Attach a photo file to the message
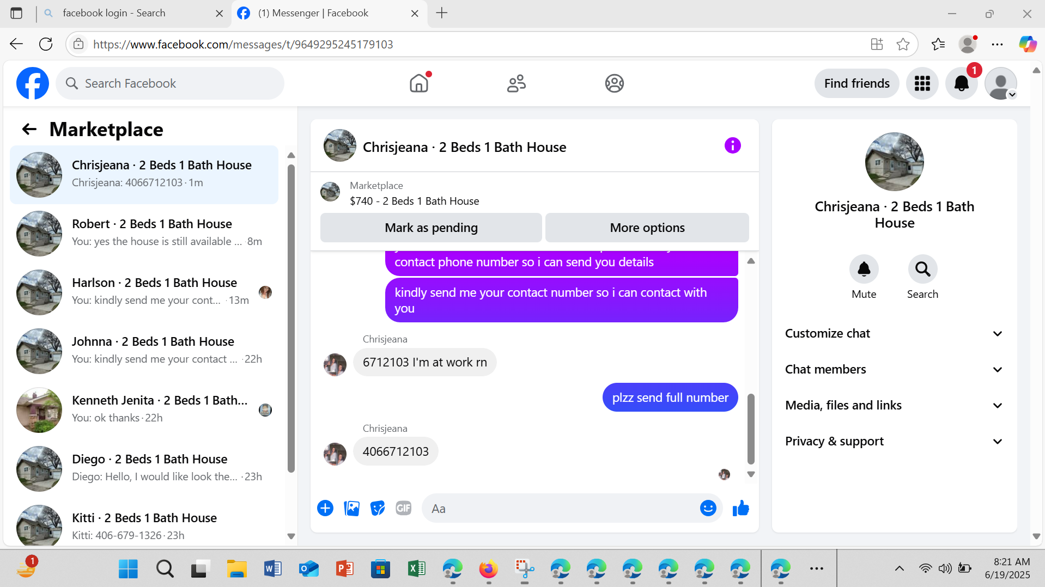 (x=351, y=508)
